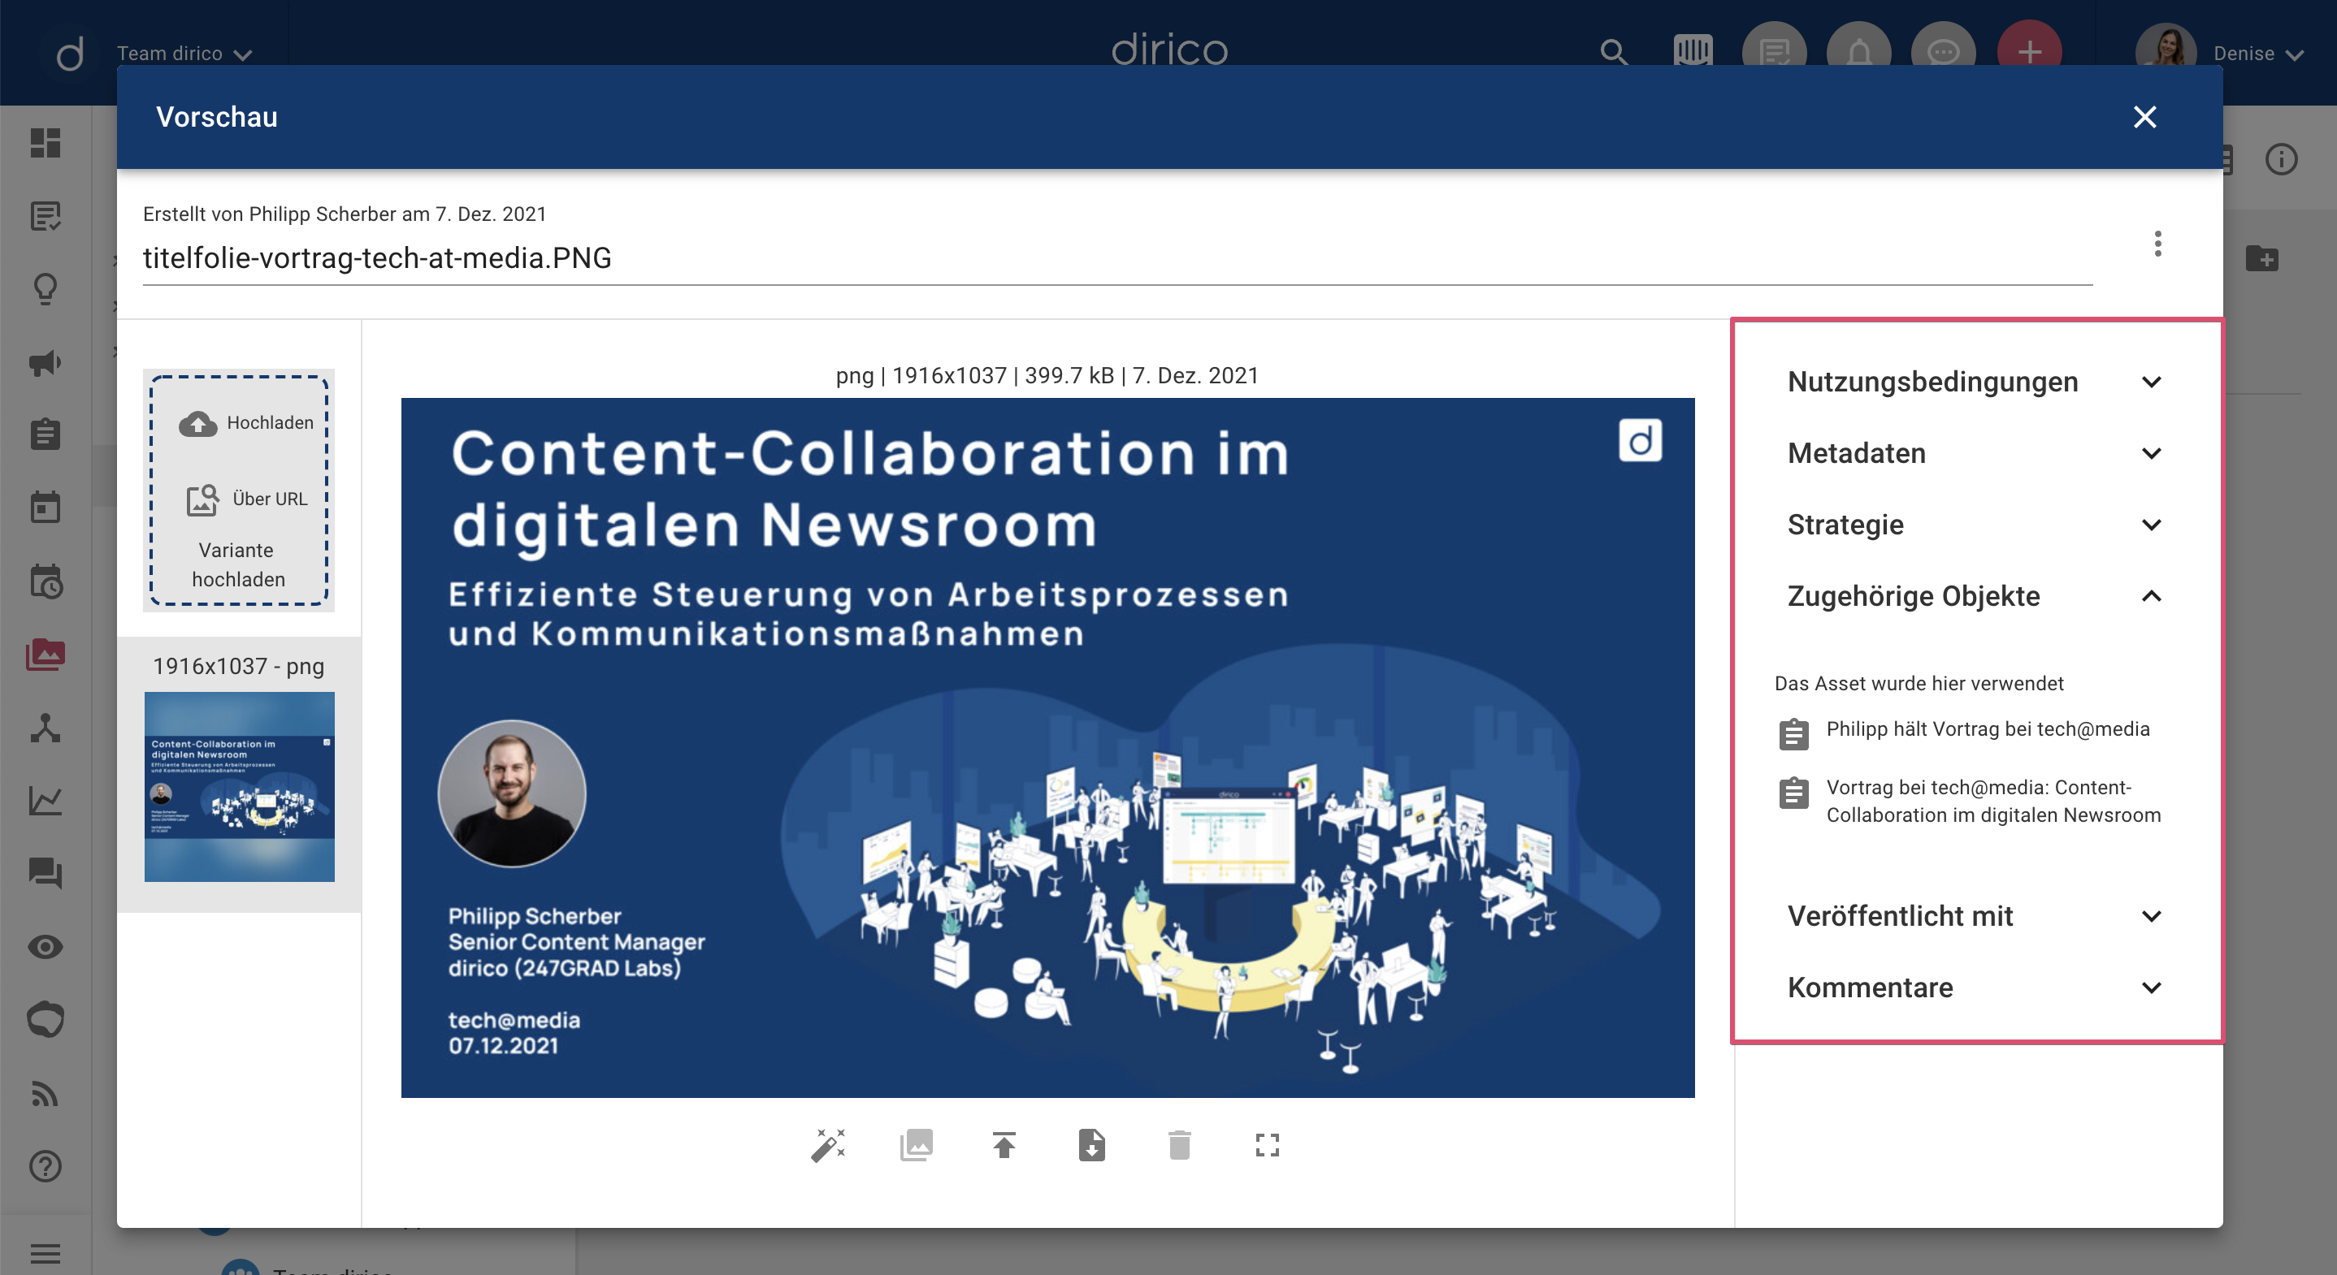
Task: Open the clipboard sidebar icon
Action: pyautogui.click(x=46, y=434)
